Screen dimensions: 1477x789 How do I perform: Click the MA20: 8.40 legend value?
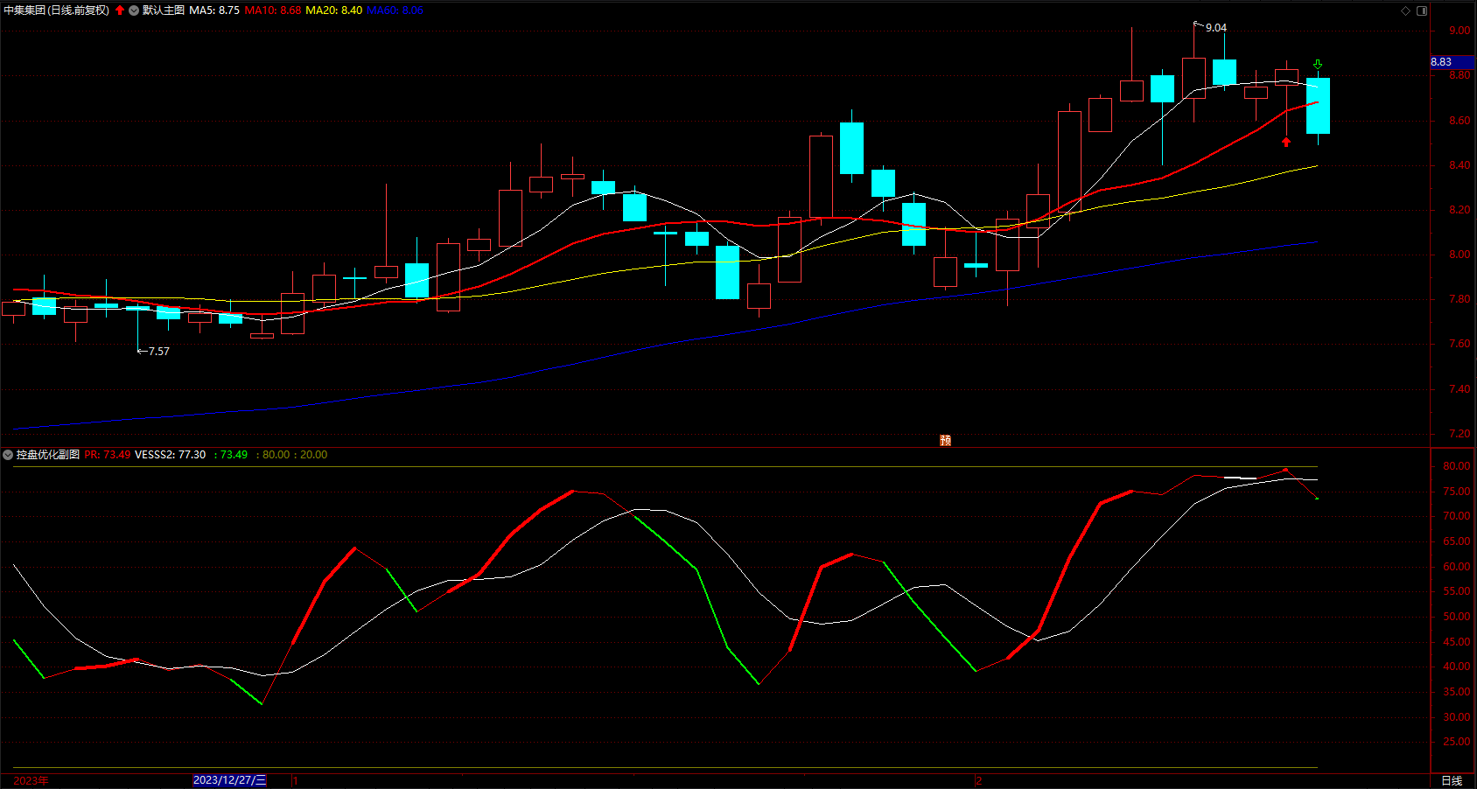pyautogui.click(x=333, y=10)
